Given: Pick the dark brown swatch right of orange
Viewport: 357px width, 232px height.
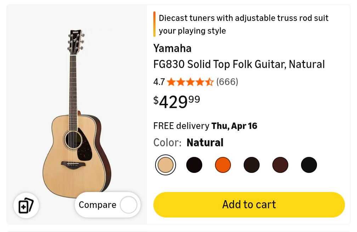Looking at the screenshot, I should click(251, 165).
